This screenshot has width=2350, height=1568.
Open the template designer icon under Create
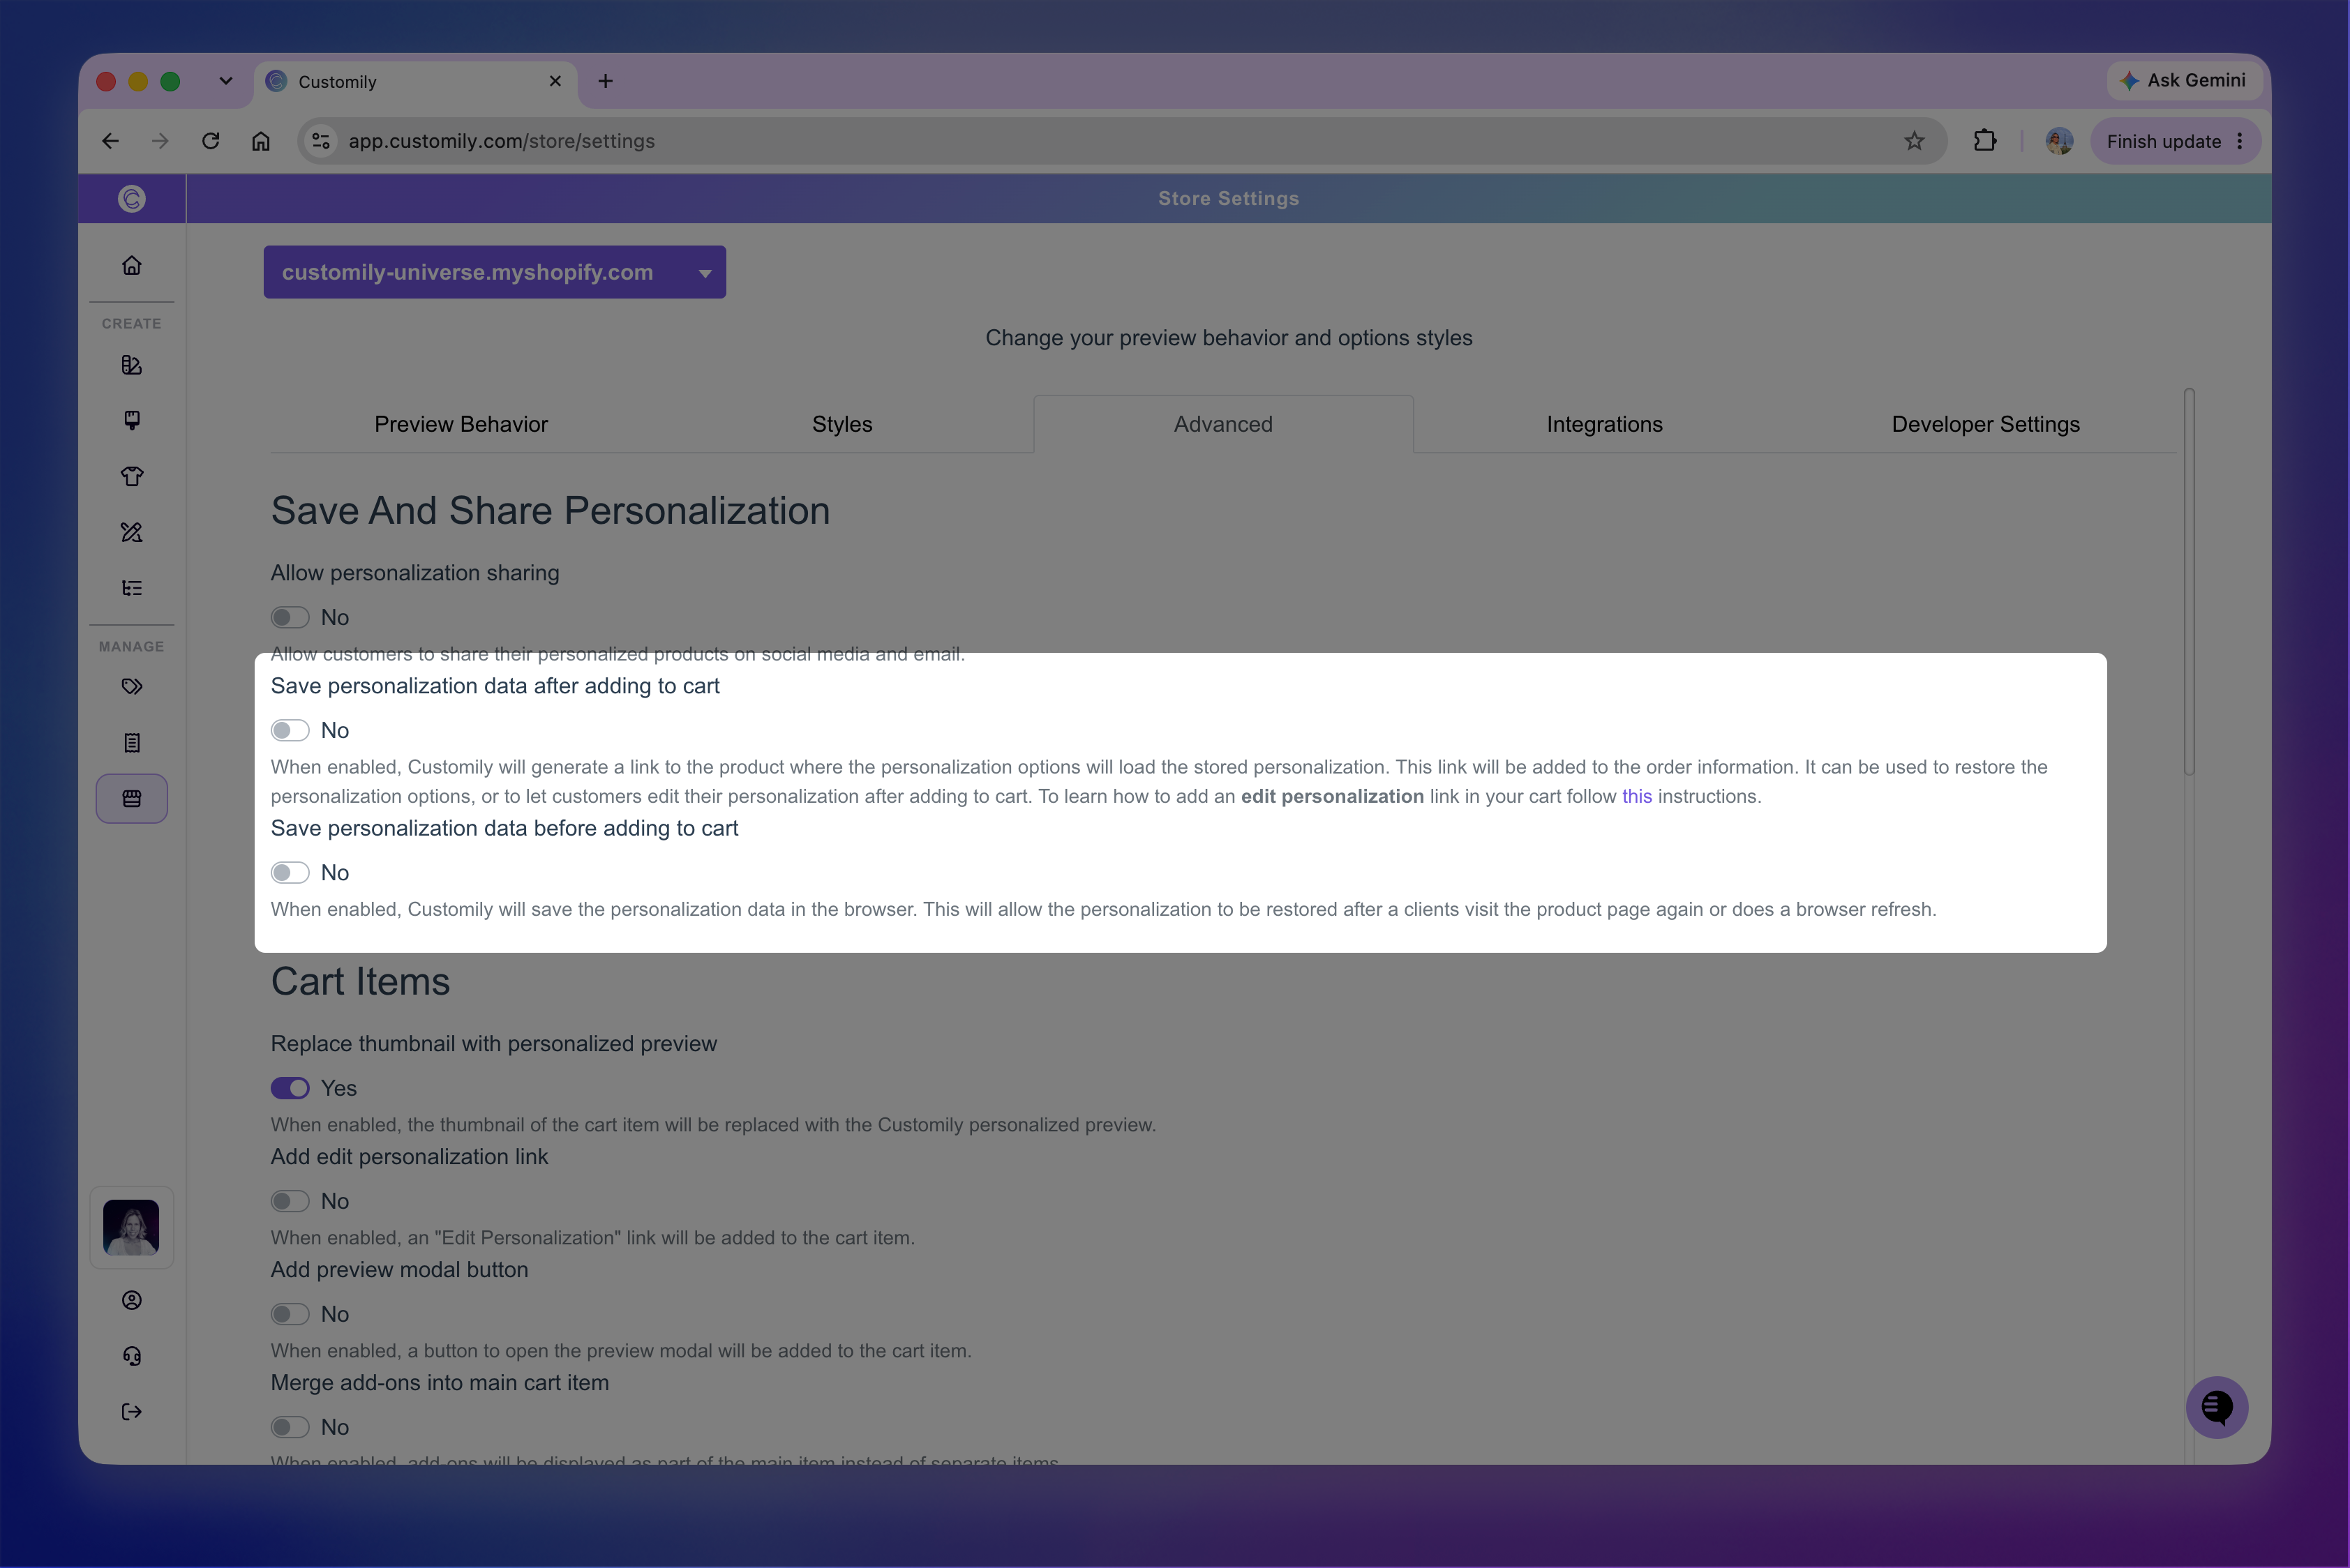(x=131, y=365)
